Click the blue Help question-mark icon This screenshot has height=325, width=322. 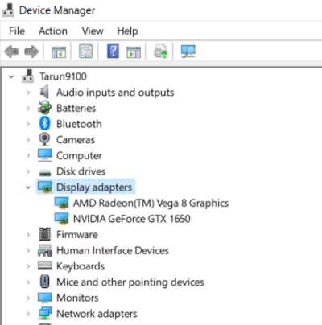click(x=113, y=51)
